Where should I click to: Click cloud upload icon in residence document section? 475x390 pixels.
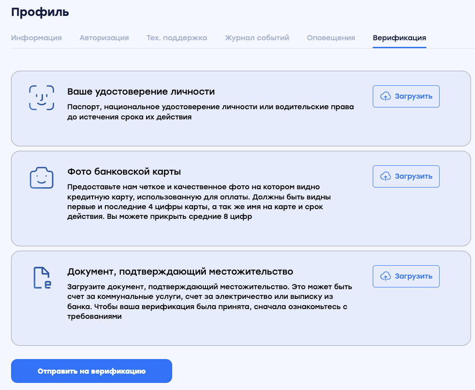[386, 276]
